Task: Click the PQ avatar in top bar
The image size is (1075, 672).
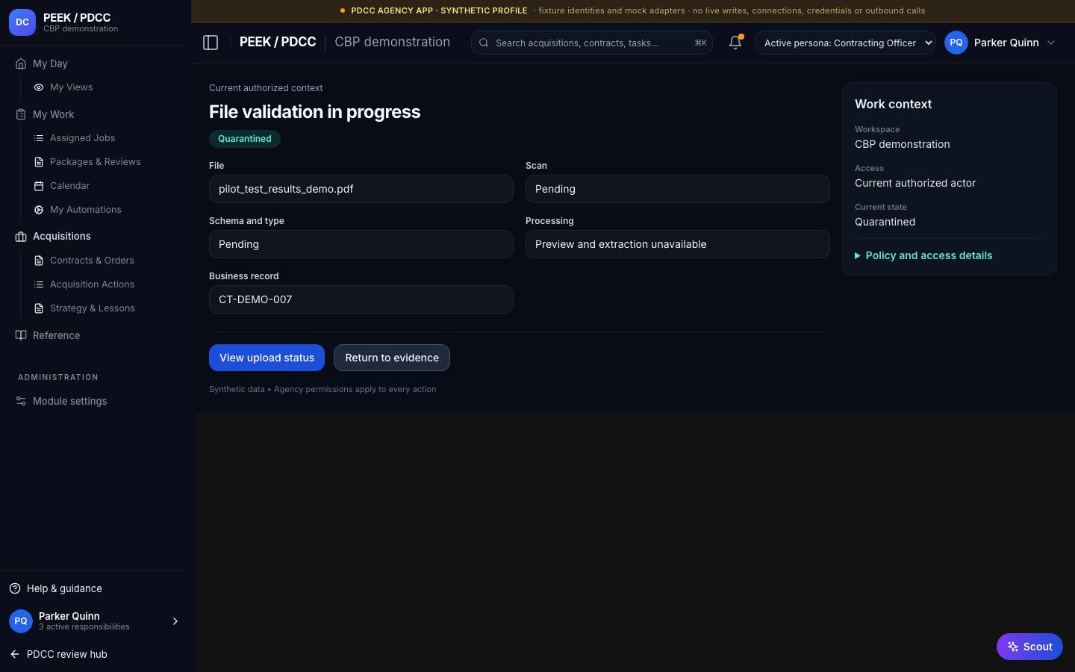Action: [x=956, y=43]
